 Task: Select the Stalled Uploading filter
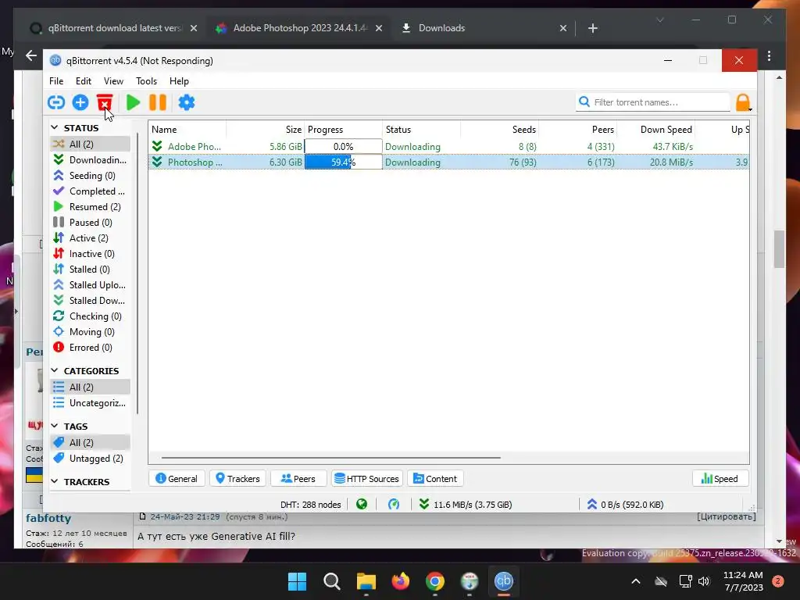coord(90,285)
